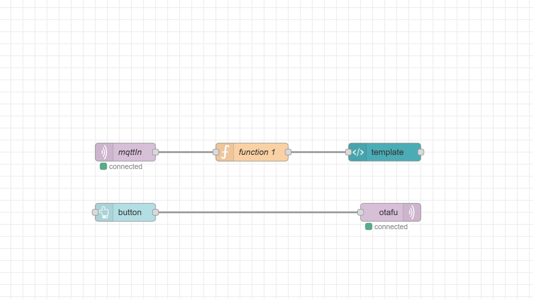The width and height of the screenshot is (533, 299).
Task: Click the connected status text under mqttIn
Action: [125, 167]
